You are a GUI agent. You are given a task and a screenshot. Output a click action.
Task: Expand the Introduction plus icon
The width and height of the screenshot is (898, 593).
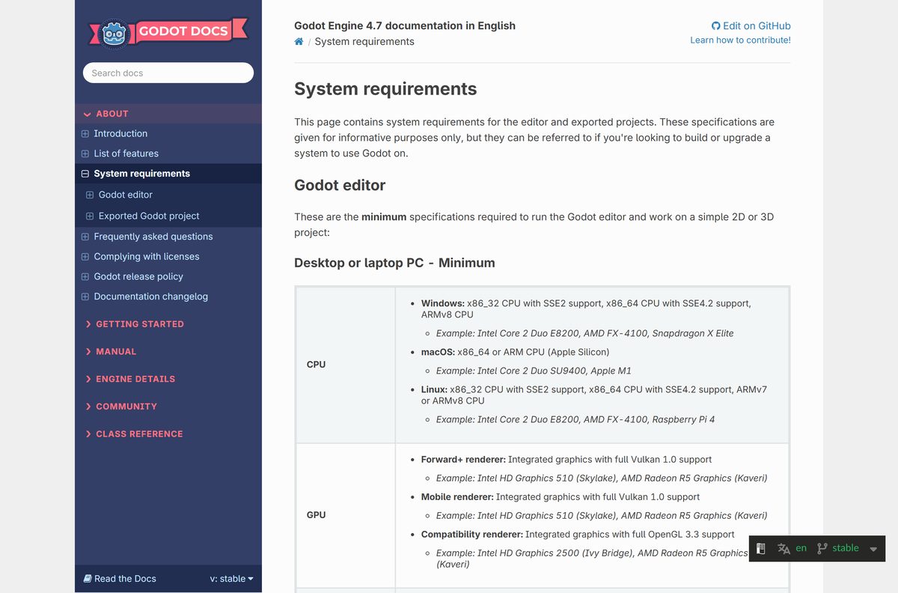click(x=85, y=134)
